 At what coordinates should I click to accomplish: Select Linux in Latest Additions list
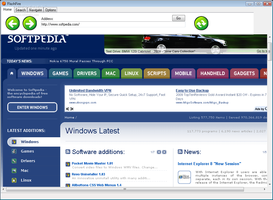point(26,180)
